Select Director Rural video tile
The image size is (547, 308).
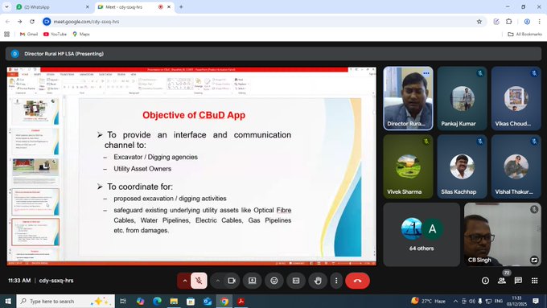coord(408,99)
